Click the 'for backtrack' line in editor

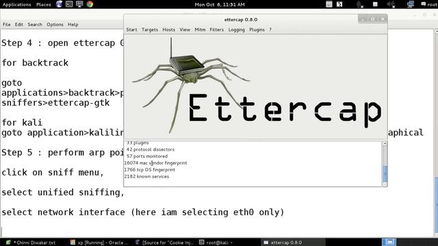coord(35,63)
